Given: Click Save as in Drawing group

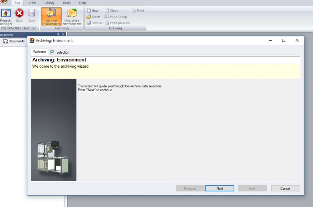Looking at the screenshot, I should [x=95, y=23].
